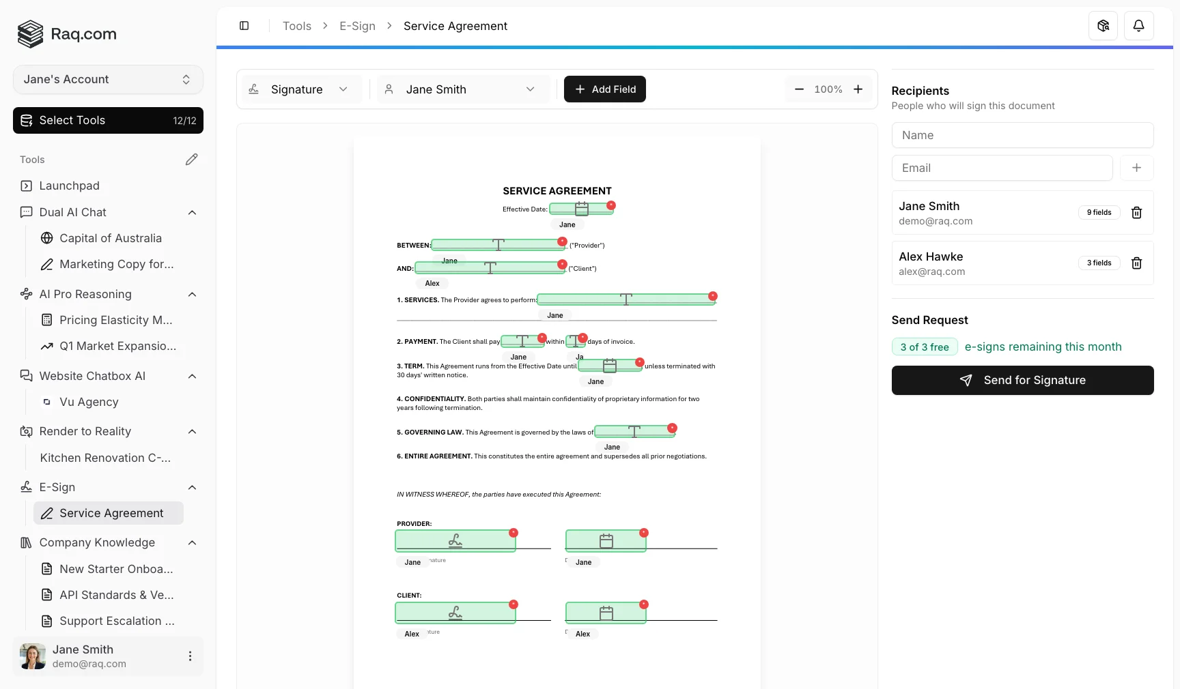Screen dimensions: 1180x689
Task: Click the pencil edit icon beside Tools
Action: (x=191, y=160)
